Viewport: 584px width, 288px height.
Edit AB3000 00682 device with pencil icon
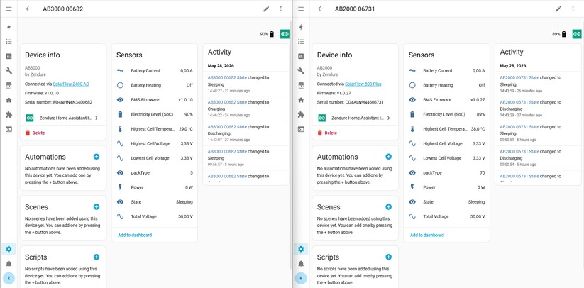266,9
